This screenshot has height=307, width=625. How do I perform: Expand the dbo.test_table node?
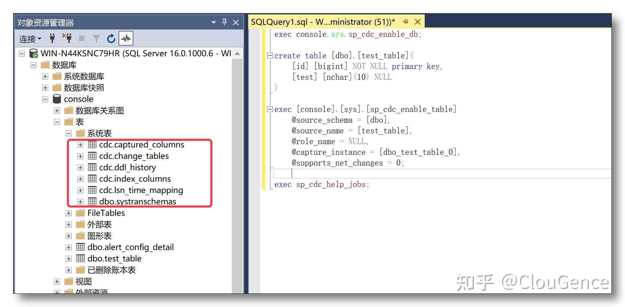[69, 258]
